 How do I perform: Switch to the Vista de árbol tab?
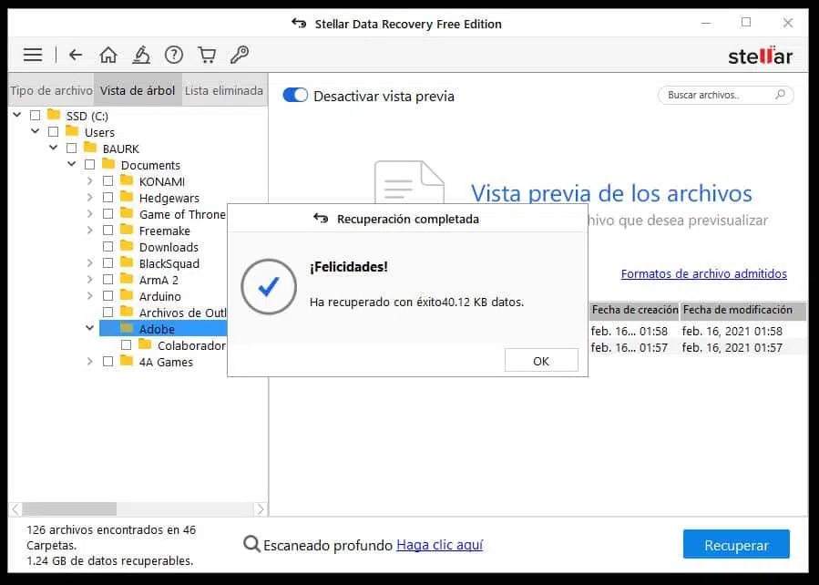(x=138, y=90)
